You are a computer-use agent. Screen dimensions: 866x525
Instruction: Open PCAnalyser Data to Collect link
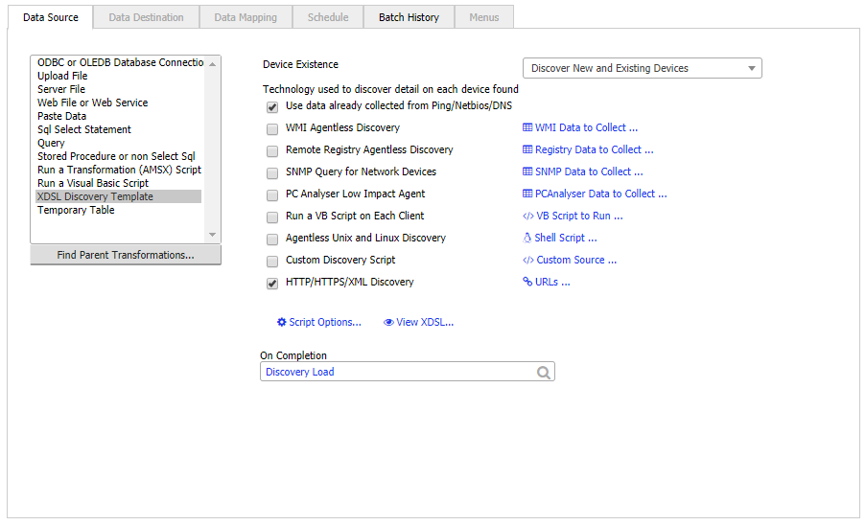(x=601, y=194)
